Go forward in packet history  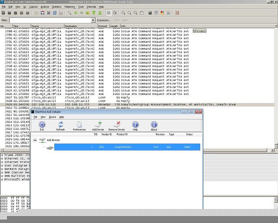click(82, 13)
